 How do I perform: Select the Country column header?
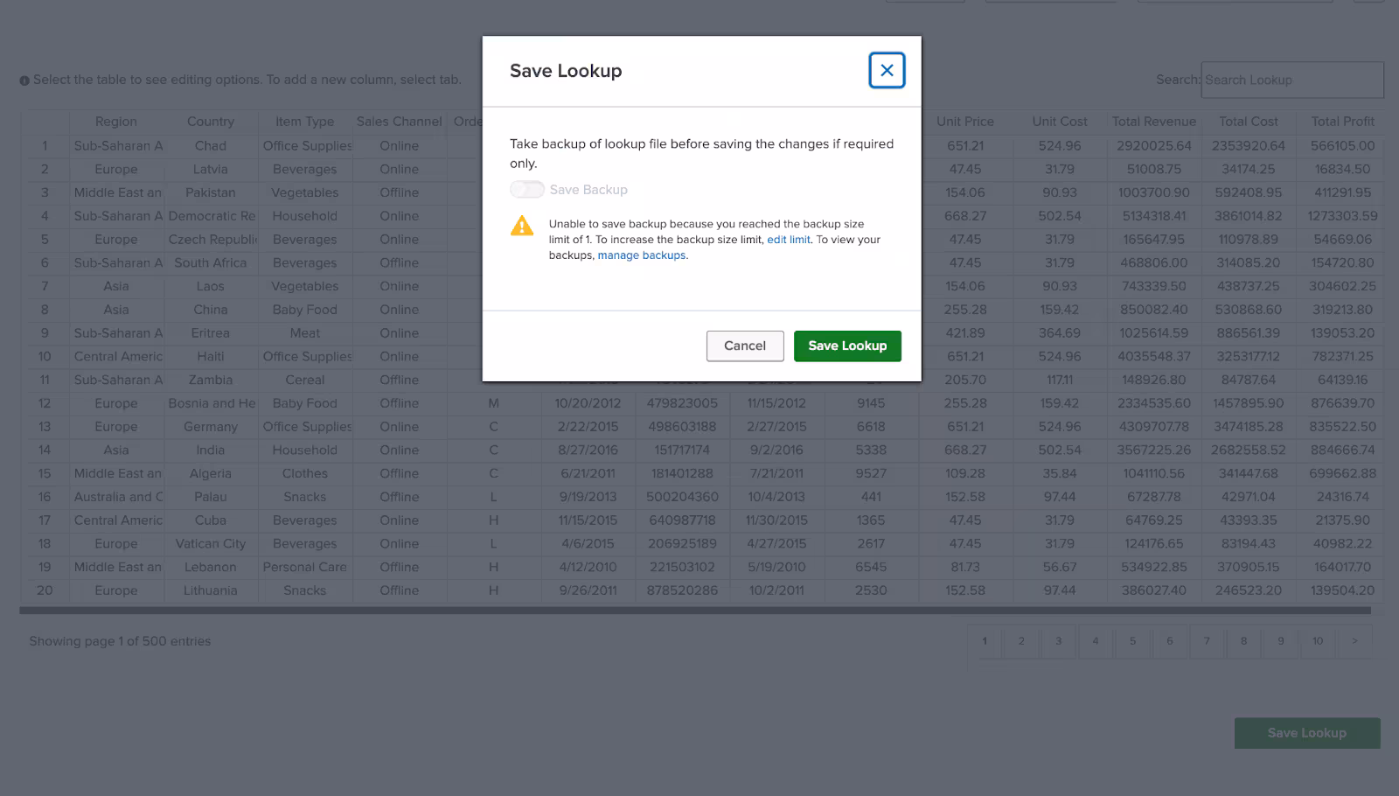(x=210, y=122)
